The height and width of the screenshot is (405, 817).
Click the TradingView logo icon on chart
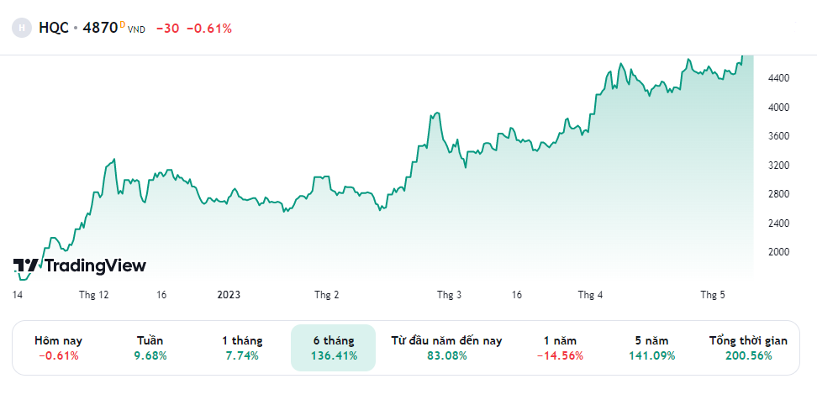pyautogui.click(x=25, y=266)
